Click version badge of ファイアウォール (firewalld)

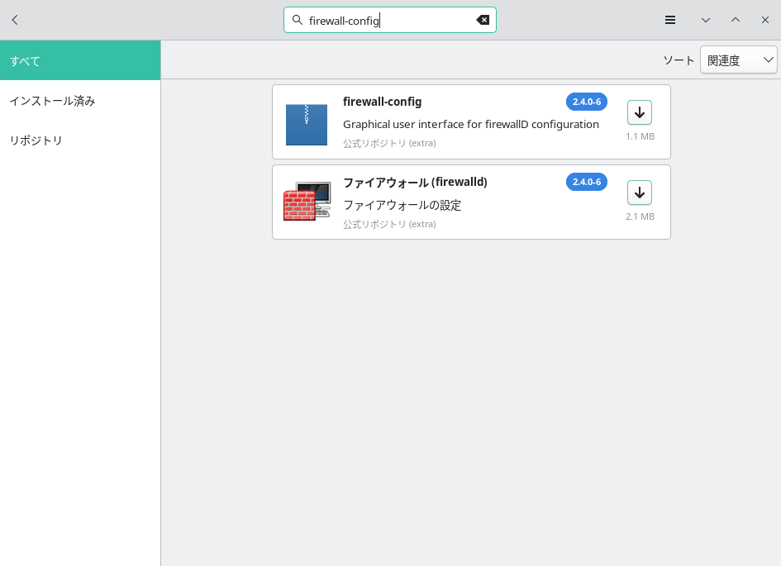pyautogui.click(x=586, y=182)
